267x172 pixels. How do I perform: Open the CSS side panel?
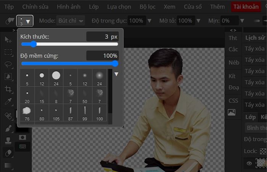click(x=233, y=100)
